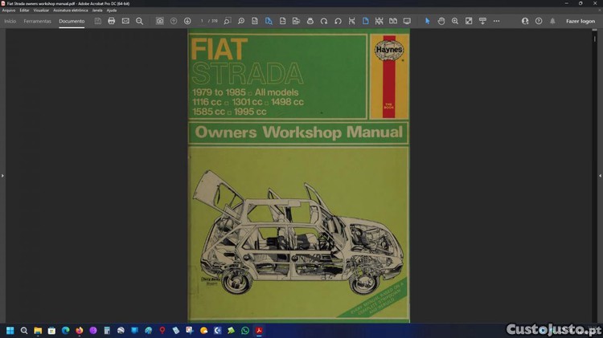
Task: Toggle single page view mode
Action: [x=365, y=21]
